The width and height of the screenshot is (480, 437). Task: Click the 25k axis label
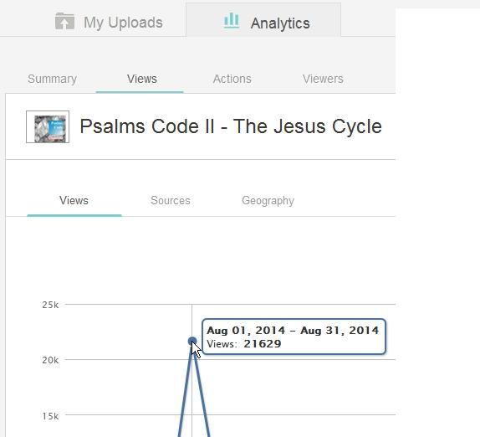click(x=50, y=305)
